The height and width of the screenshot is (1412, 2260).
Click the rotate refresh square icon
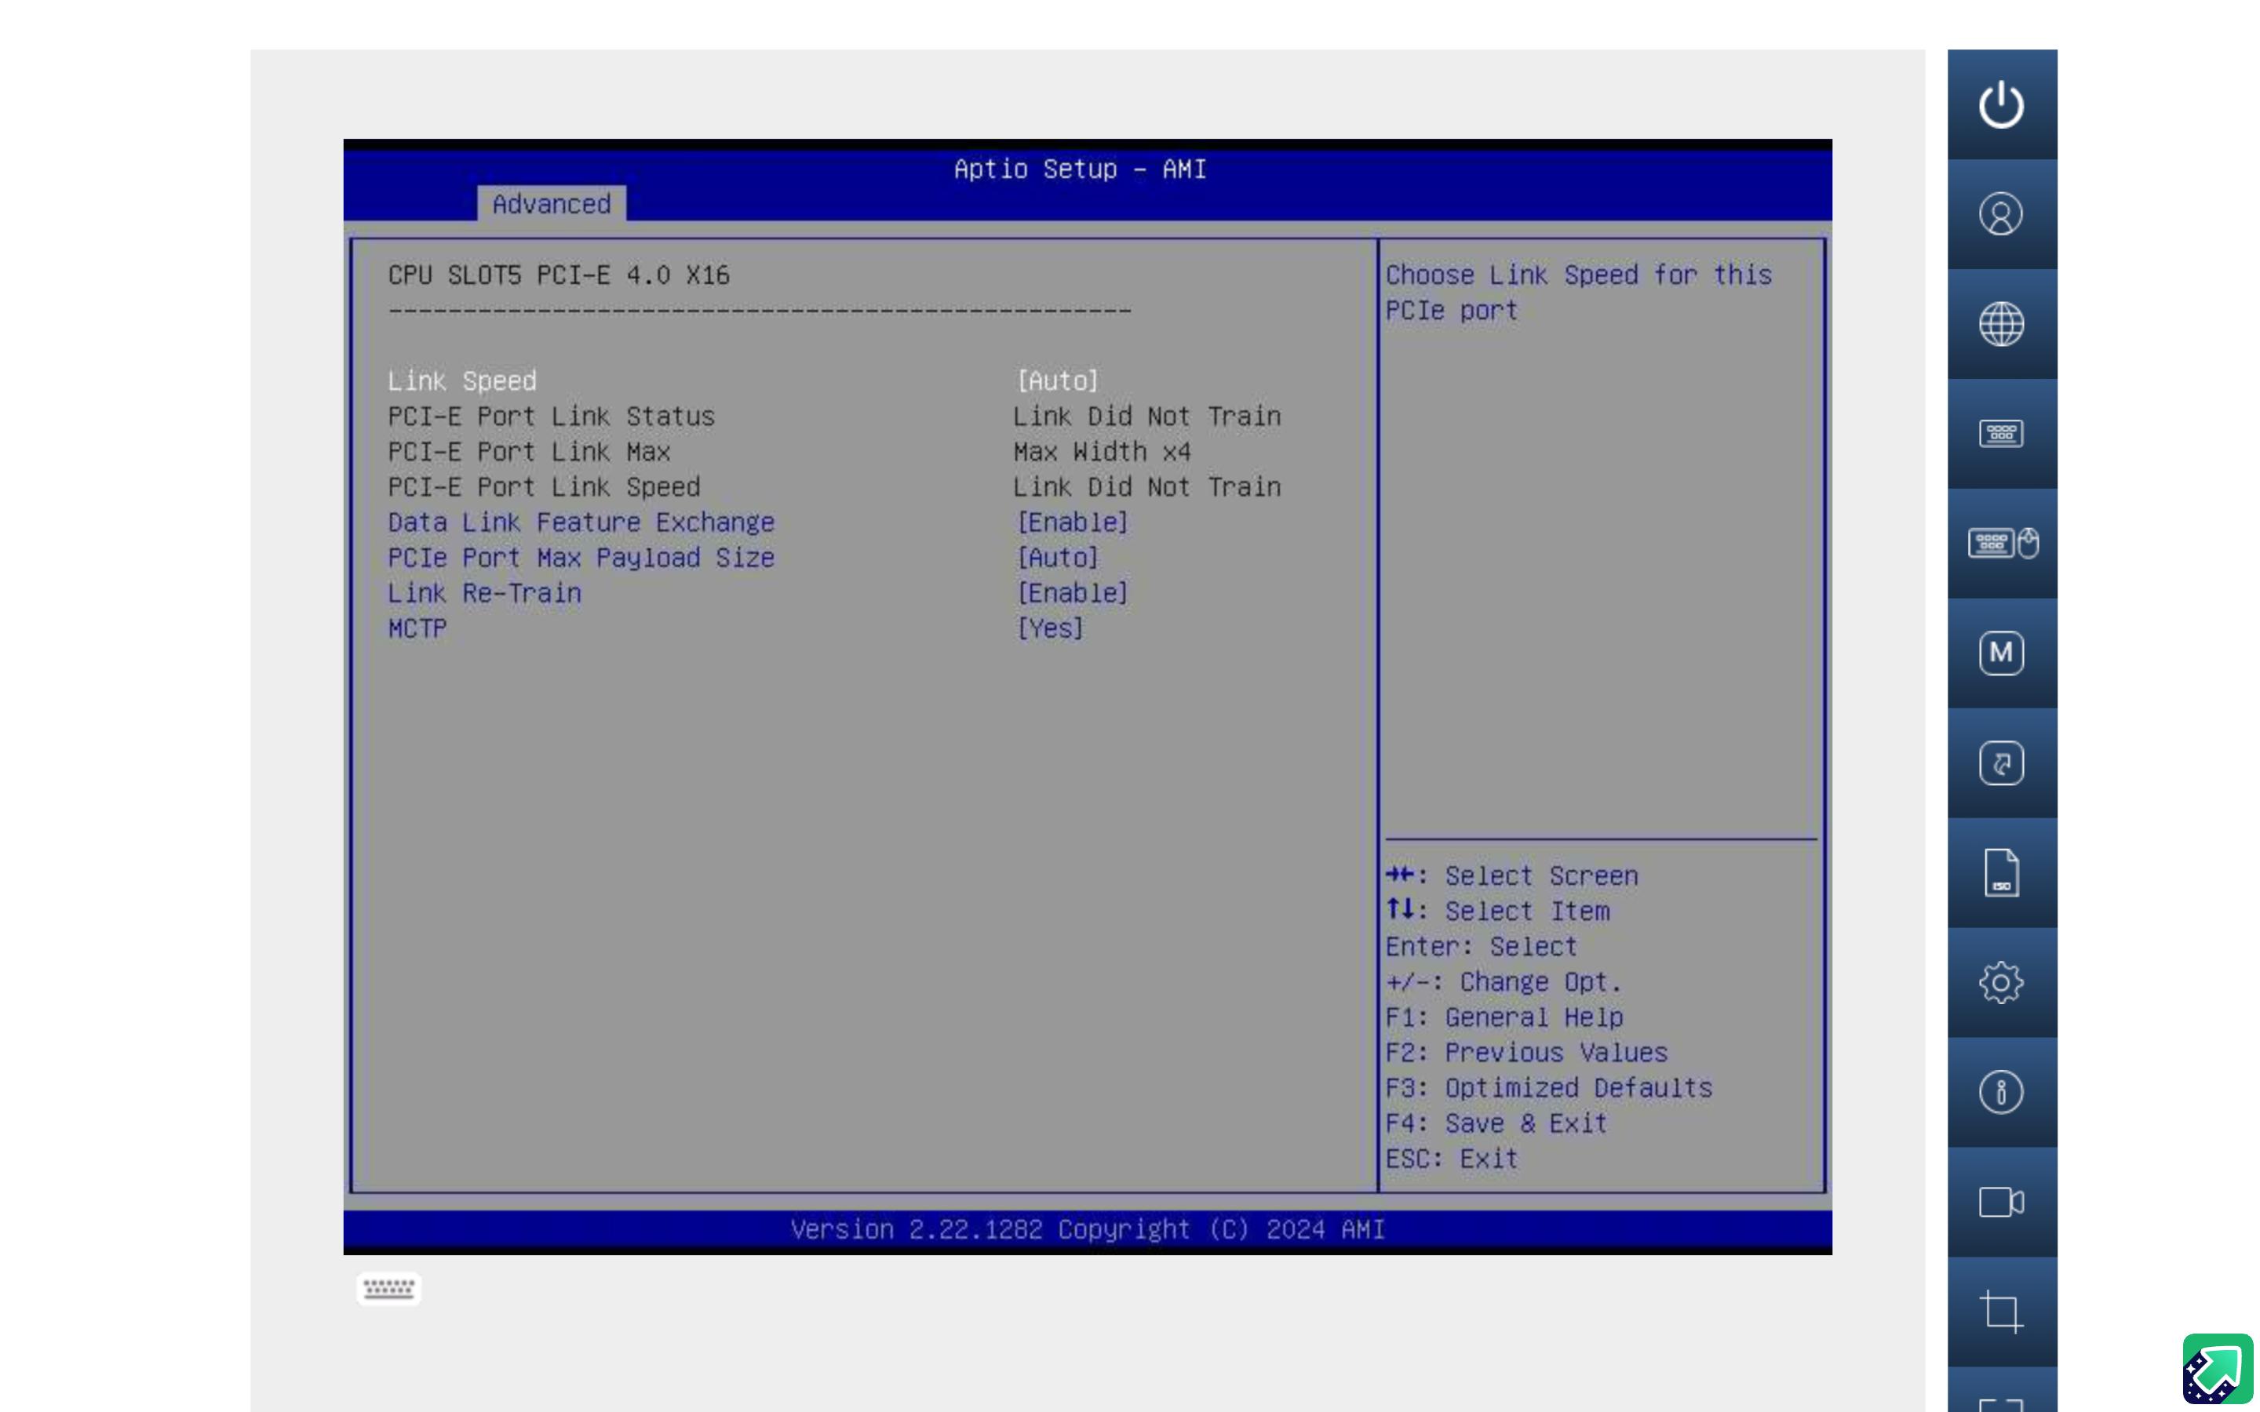click(x=2000, y=763)
